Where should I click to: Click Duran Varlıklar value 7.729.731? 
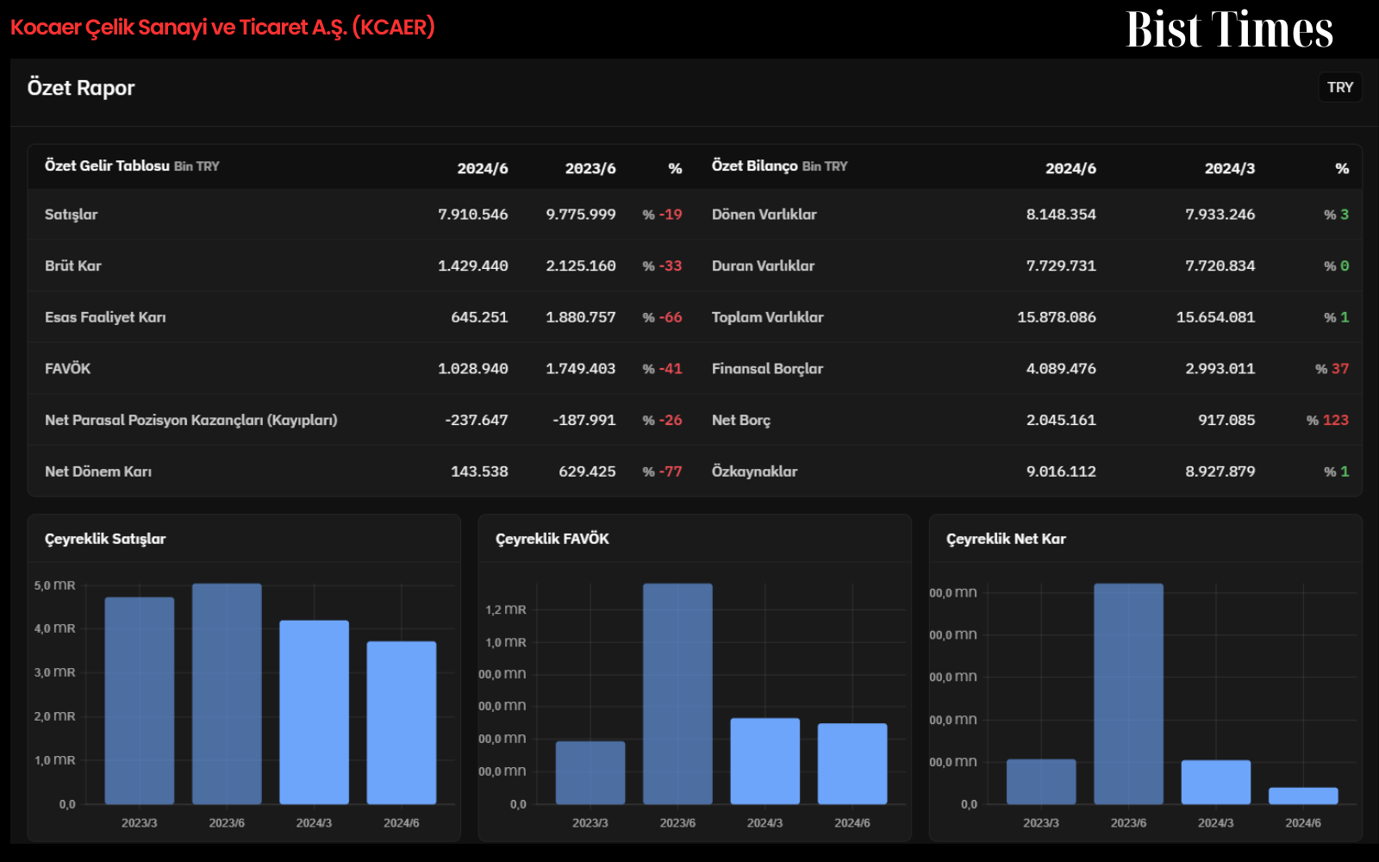[x=1061, y=266]
